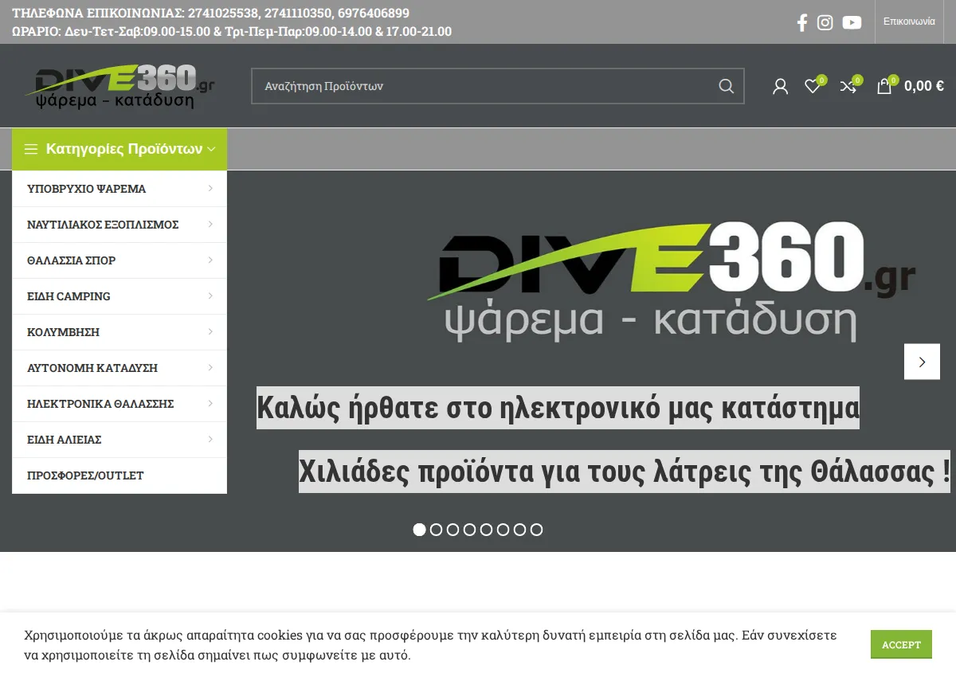This screenshot has width=956, height=677.
Task: Select the first slider dot
Action: pyautogui.click(x=419, y=530)
